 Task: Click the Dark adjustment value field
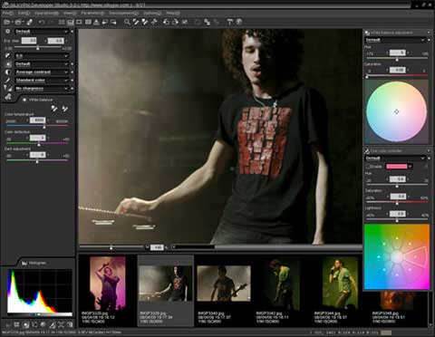[x=37, y=155]
